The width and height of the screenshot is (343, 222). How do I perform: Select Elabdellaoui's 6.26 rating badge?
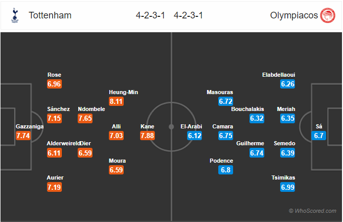(x=288, y=84)
